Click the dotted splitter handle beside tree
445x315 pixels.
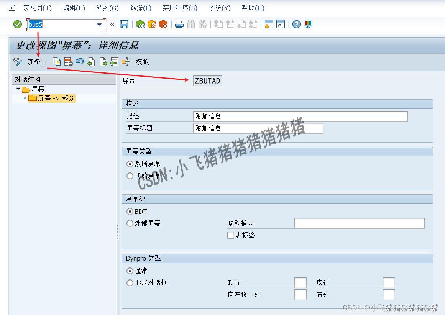click(118, 232)
